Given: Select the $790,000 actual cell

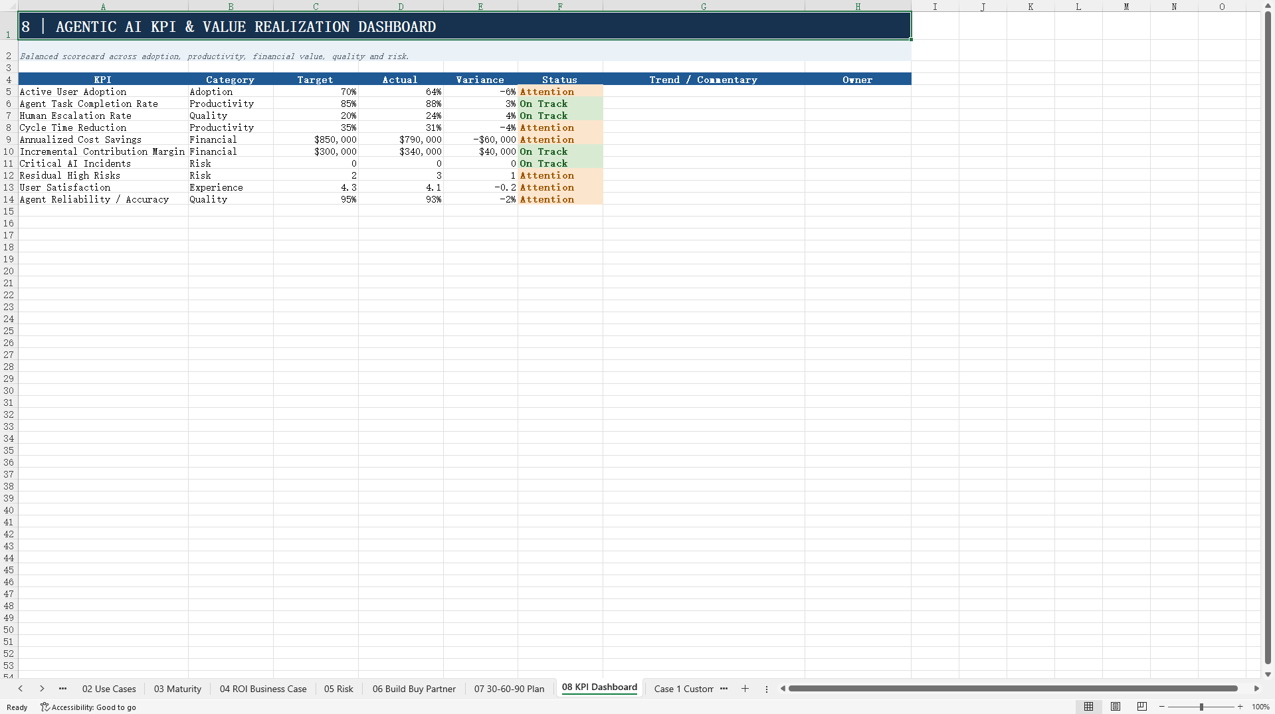Looking at the screenshot, I should tap(401, 139).
